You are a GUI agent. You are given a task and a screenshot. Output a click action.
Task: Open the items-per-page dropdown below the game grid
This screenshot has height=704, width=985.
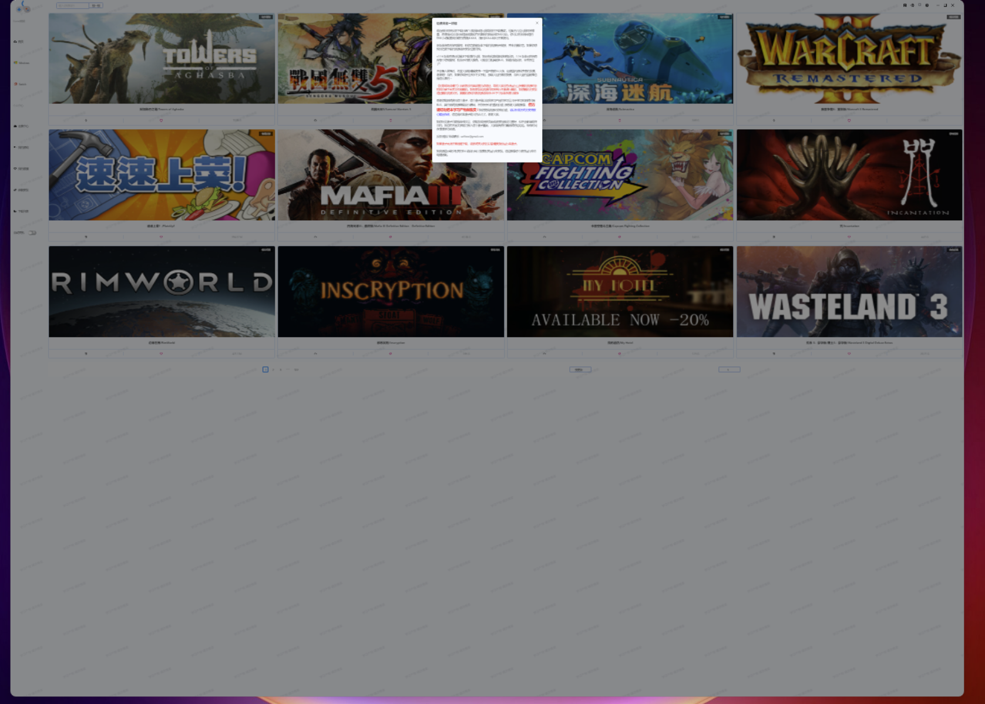tap(580, 369)
